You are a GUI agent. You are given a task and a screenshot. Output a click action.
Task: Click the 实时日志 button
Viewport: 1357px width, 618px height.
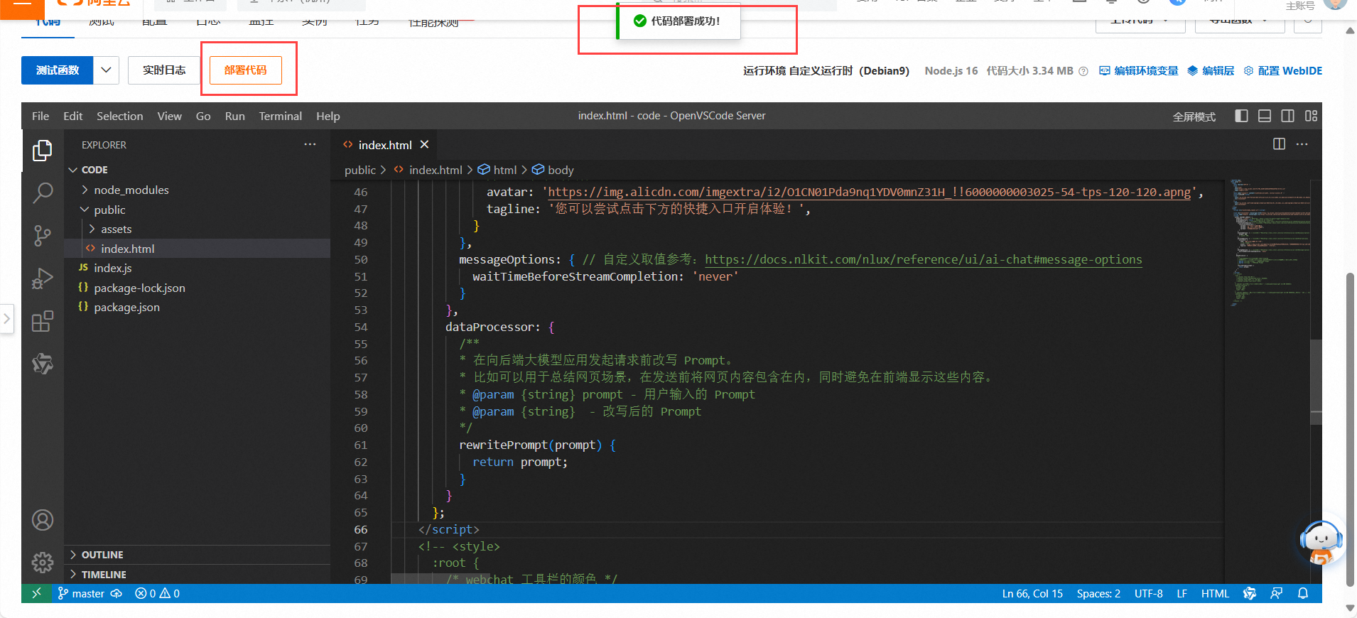click(x=164, y=70)
